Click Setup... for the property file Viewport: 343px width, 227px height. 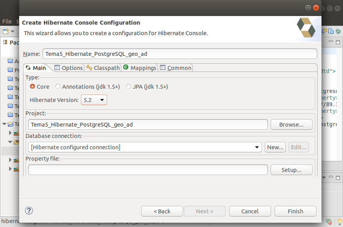[291, 170]
